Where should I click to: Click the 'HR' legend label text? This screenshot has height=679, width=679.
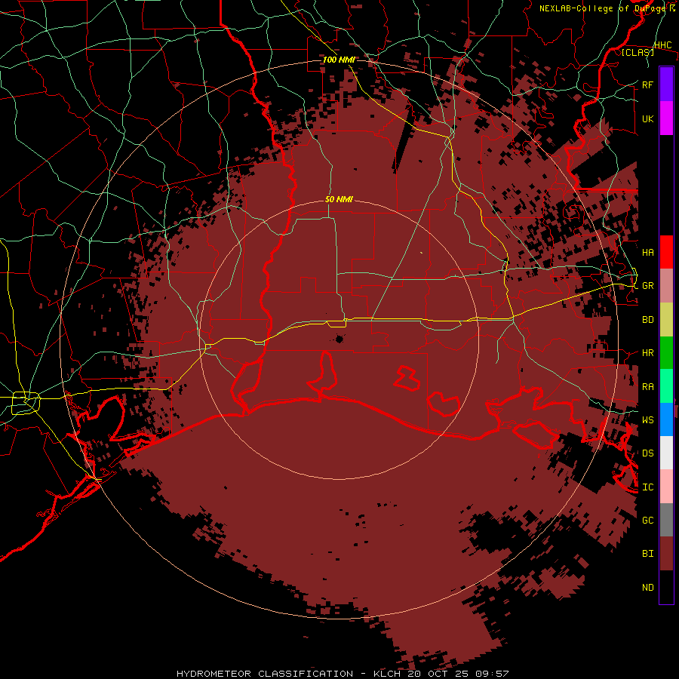(647, 353)
